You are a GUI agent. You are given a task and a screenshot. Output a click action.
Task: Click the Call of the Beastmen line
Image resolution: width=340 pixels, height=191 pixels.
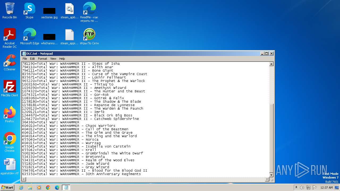pyautogui.click(x=75, y=129)
